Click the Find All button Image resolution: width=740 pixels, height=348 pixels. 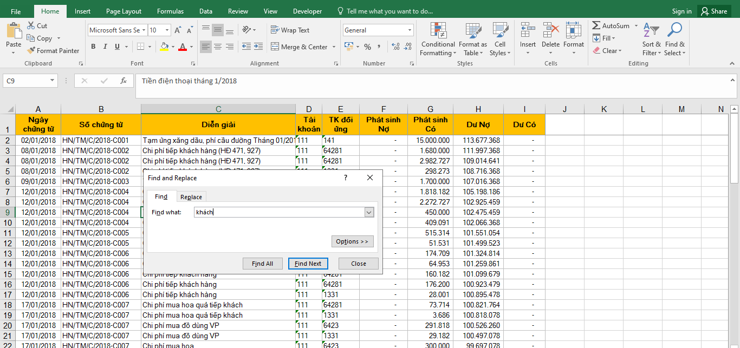pos(262,264)
